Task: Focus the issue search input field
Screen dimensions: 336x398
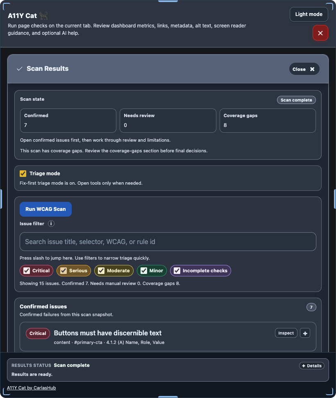Action: [168, 242]
